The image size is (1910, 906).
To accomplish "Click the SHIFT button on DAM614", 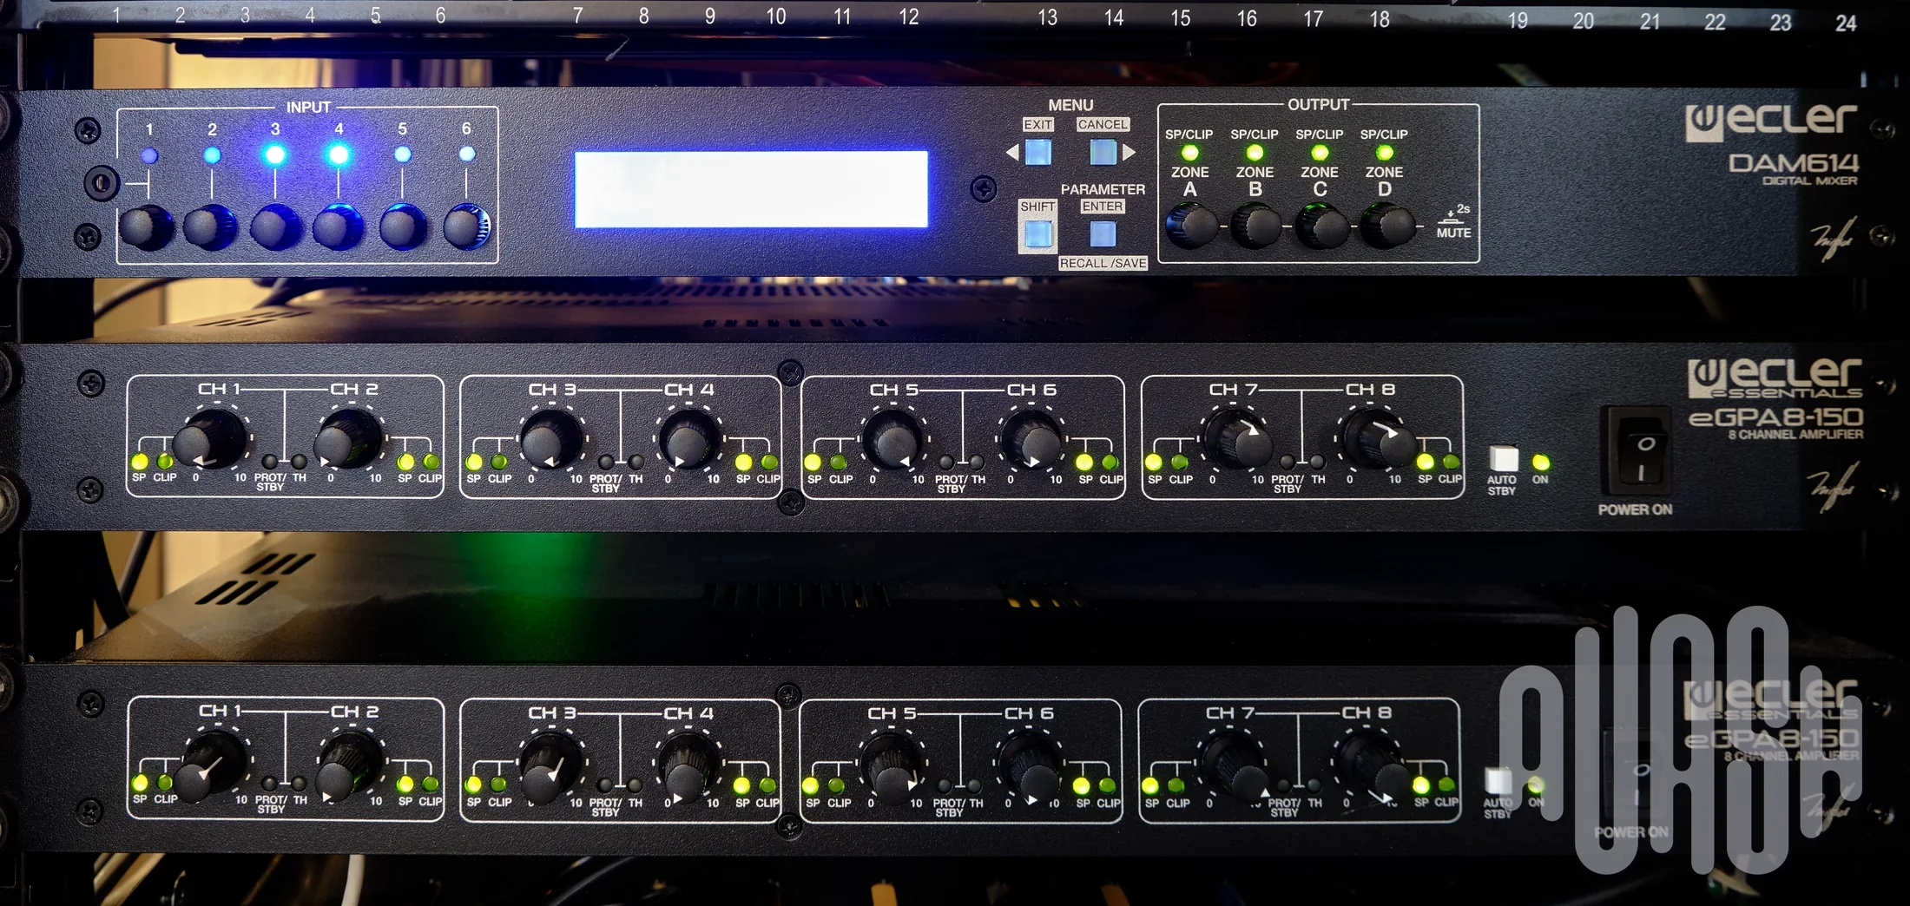I will tap(1038, 234).
